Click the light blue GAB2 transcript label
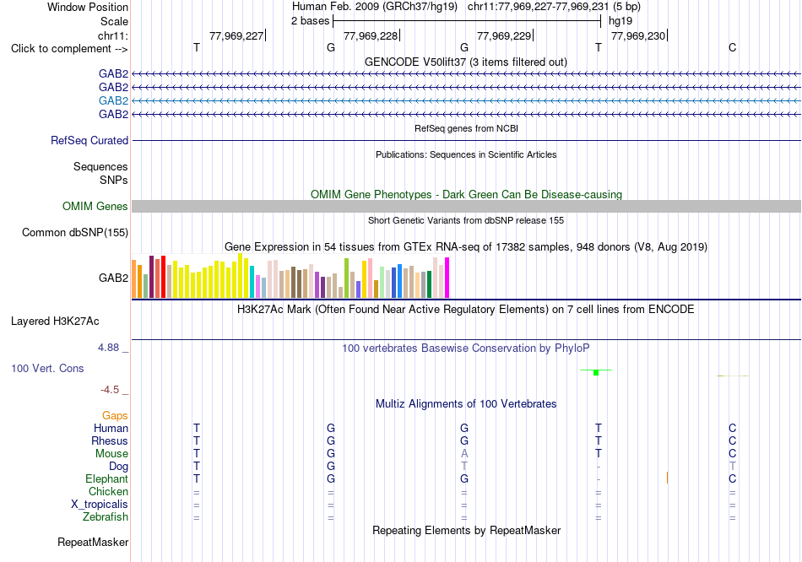 click(x=114, y=100)
